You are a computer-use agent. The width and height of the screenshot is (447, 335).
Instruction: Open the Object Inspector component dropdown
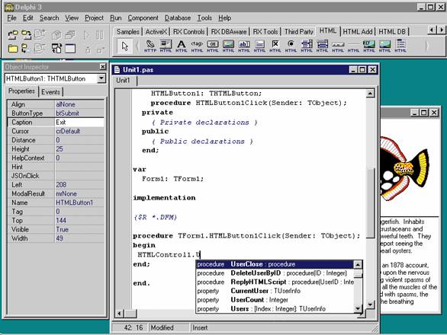(101, 78)
